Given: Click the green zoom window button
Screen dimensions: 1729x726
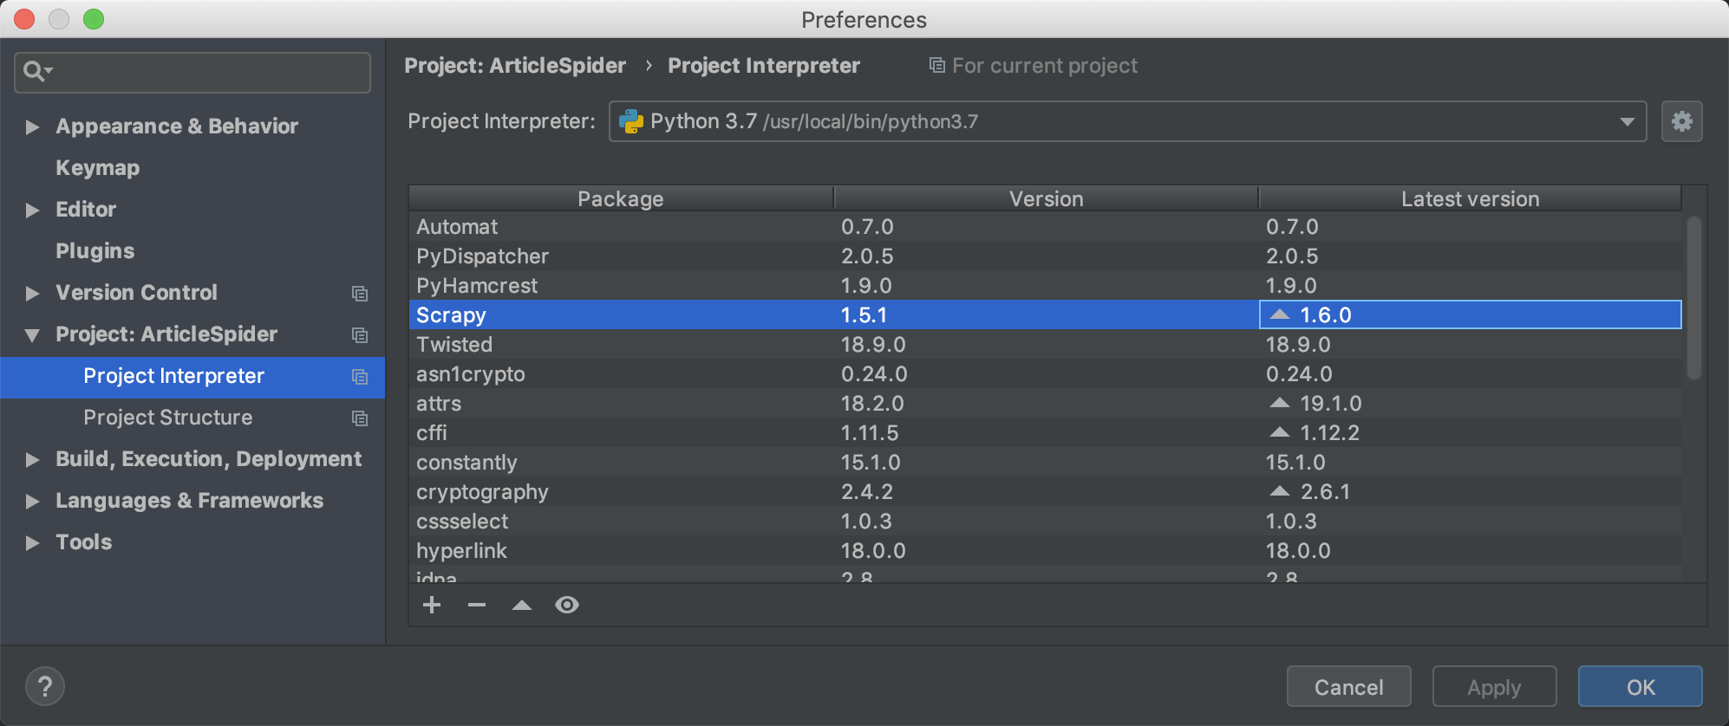Looking at the screenshot, I should coord(94,19).
